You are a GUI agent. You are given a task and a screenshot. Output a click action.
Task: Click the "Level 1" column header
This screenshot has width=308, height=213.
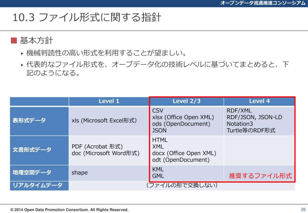coord(109,101)
